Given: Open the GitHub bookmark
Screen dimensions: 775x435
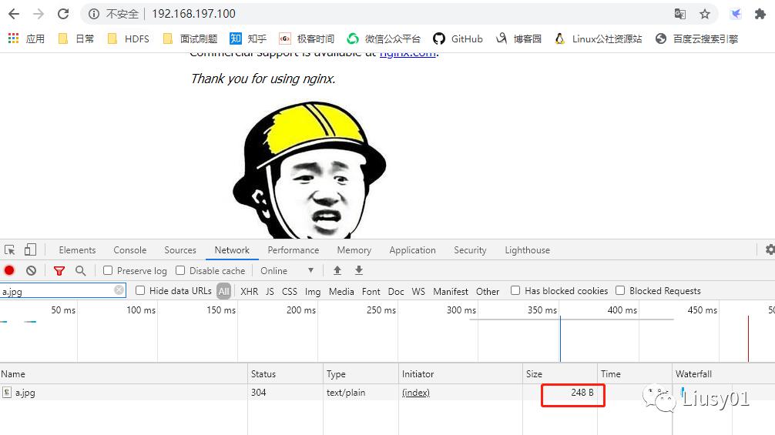Looking at the screenshot, I should pos(458,38).
